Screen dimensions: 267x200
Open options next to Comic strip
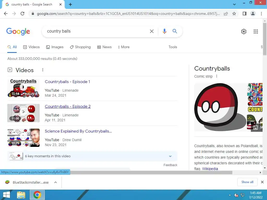point(217,76)
